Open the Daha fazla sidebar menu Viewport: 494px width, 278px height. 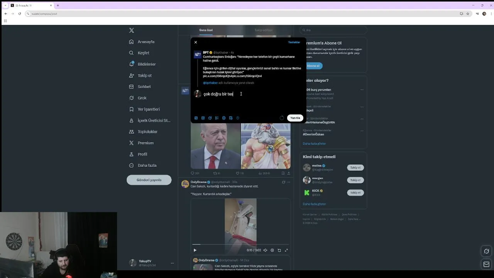[143, 165]
